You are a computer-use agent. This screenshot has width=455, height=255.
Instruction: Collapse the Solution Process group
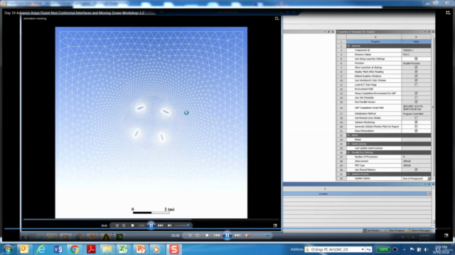click(x=349, y=174)
